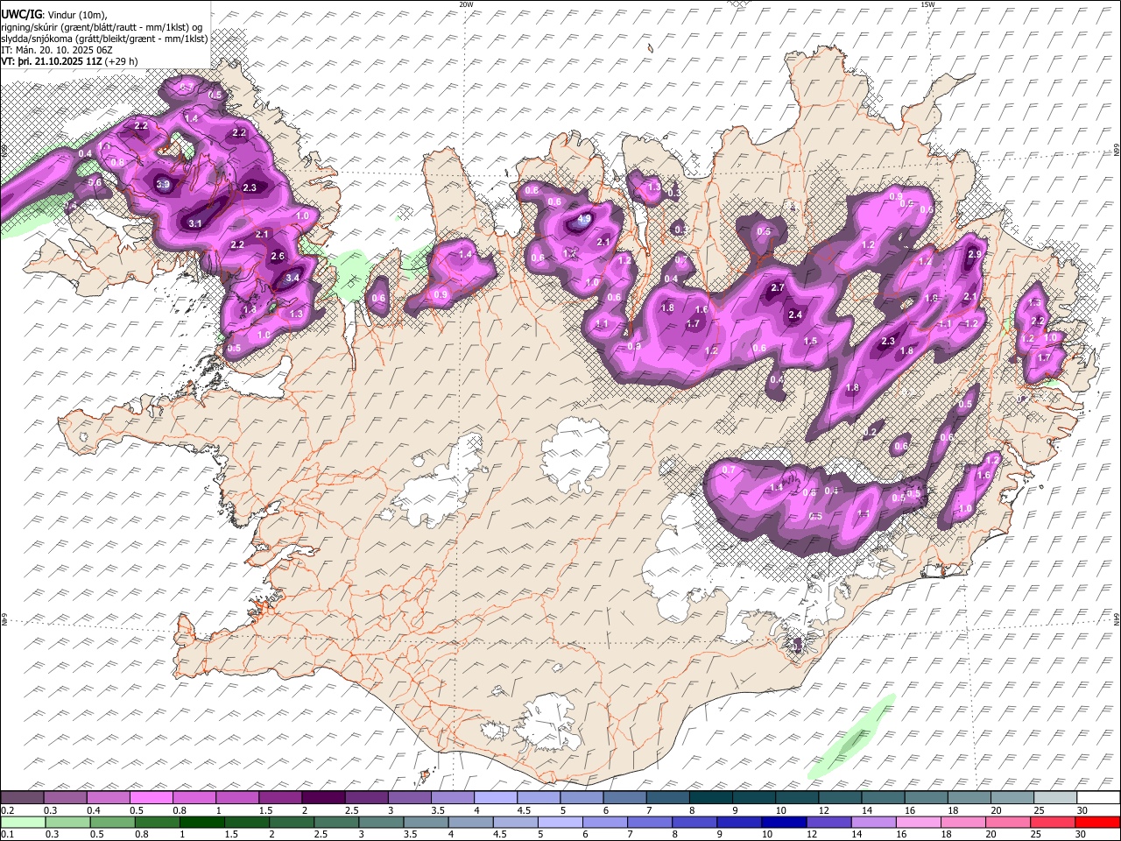The image size is (1121, 841).
Task: Click the red rain legend swatch after 30
Action: click(1097, 822)
